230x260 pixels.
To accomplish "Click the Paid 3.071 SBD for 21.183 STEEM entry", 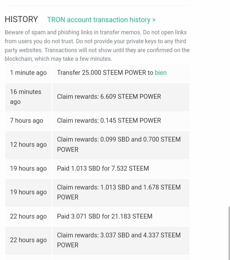I will 104,216.
